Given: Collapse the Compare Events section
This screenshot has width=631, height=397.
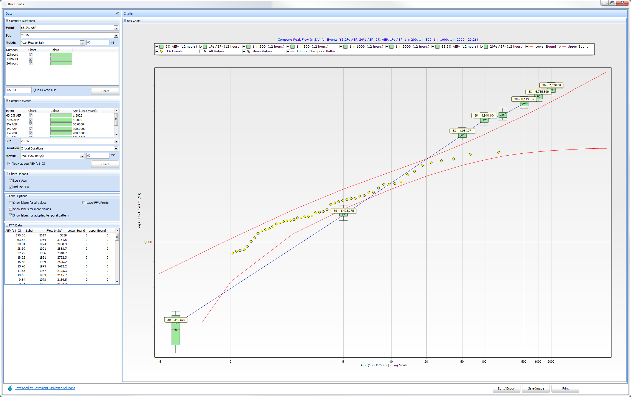Looking at the screenshot, I should pyautogui.click(x=7, y=101).
